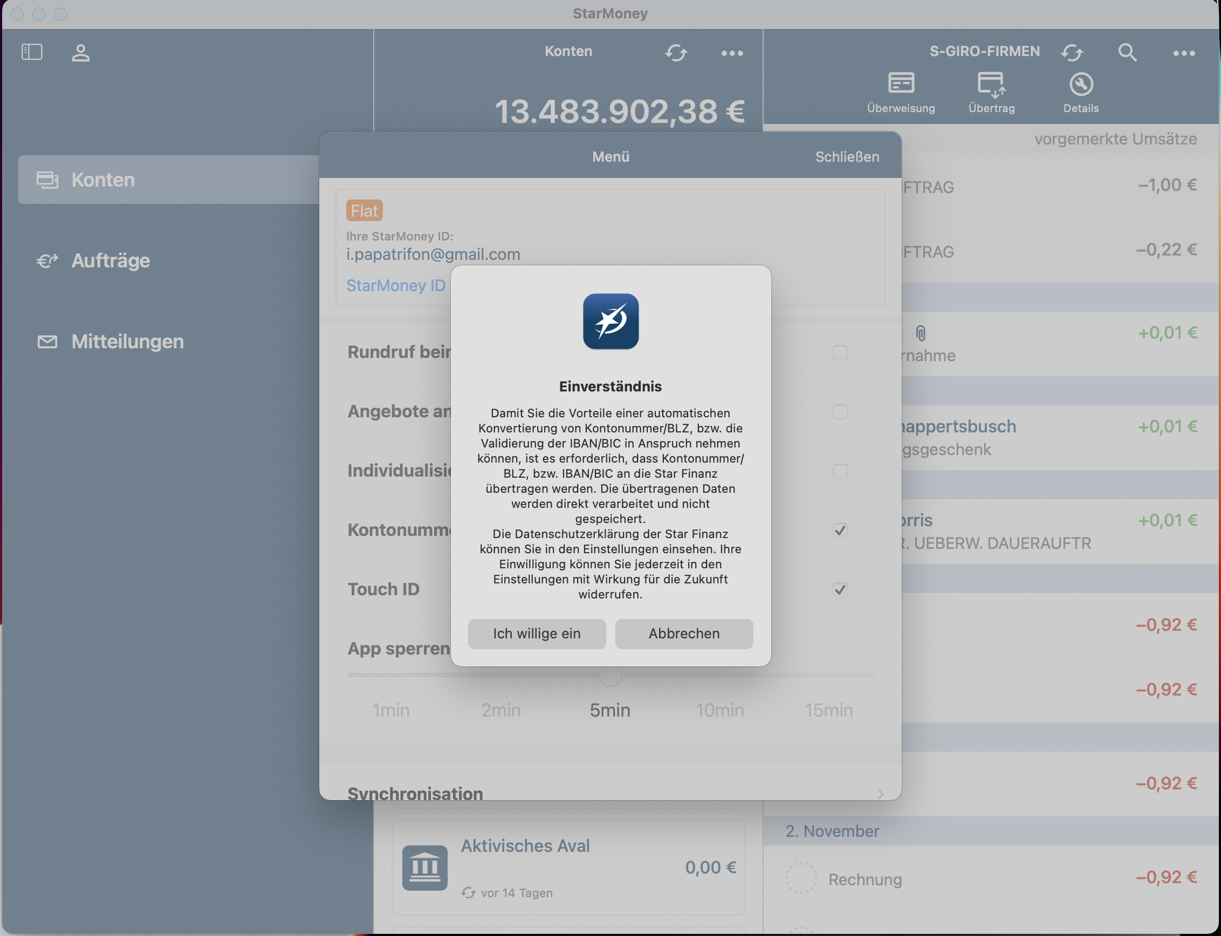Select the 1min lock option

[390, 710]
